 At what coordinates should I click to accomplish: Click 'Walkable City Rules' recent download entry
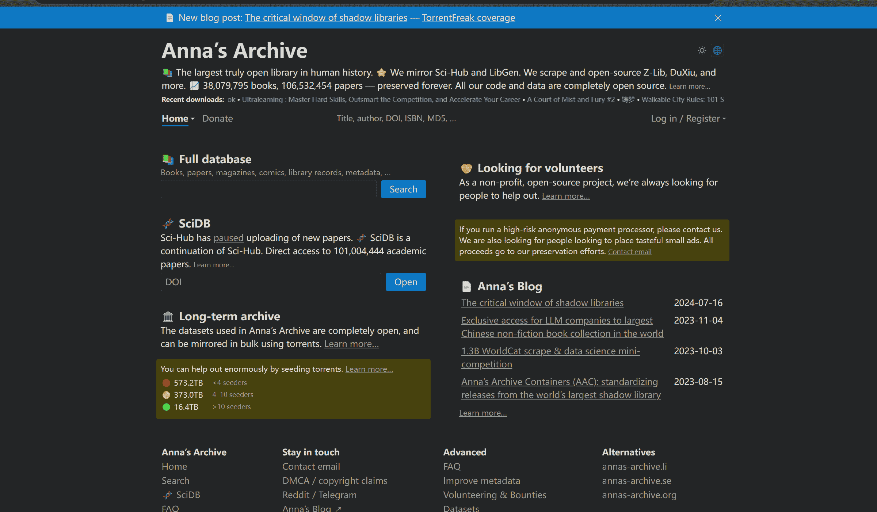[683, 100]
